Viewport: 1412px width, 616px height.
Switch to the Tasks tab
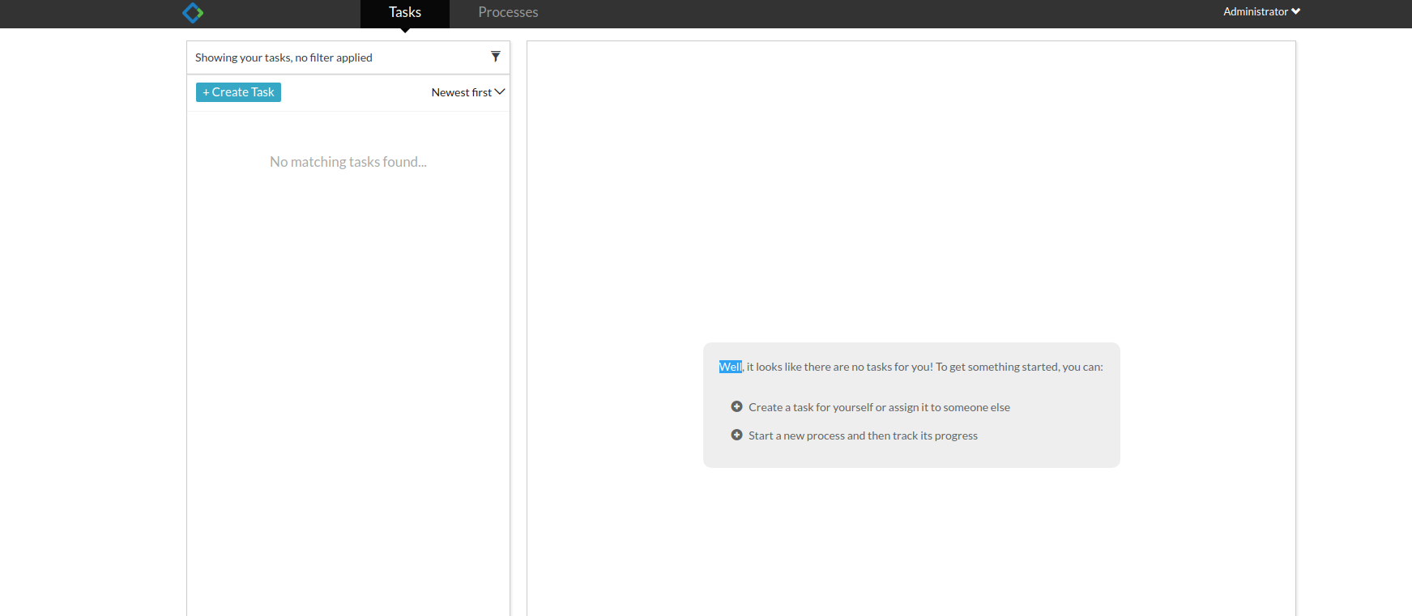(x=405, y=13)
